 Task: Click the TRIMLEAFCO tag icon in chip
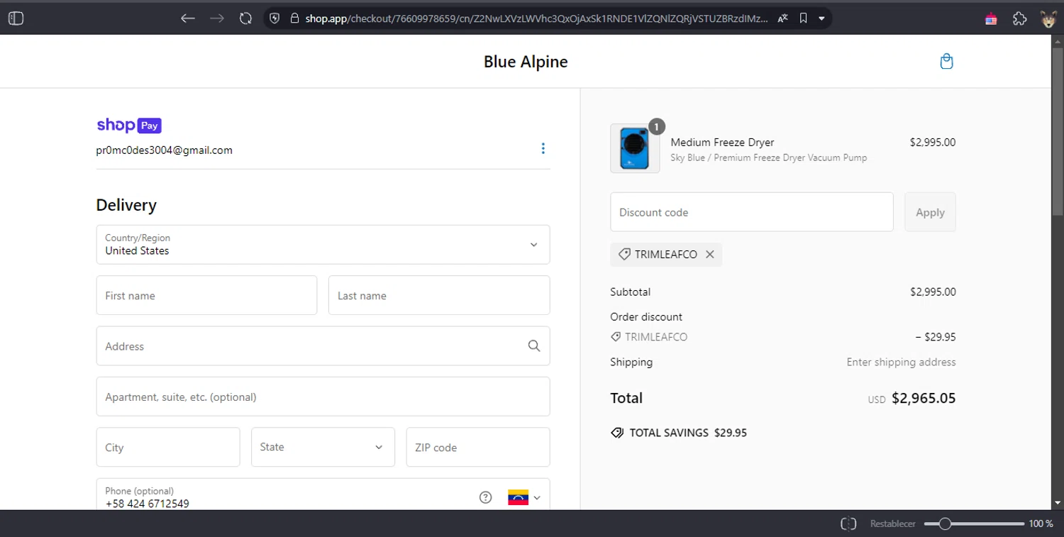(624, 255)
